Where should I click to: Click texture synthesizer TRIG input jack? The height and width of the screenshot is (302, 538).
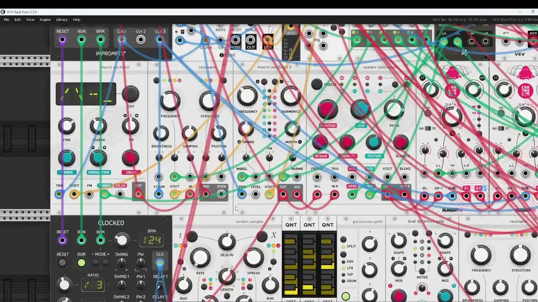point(335,177)
